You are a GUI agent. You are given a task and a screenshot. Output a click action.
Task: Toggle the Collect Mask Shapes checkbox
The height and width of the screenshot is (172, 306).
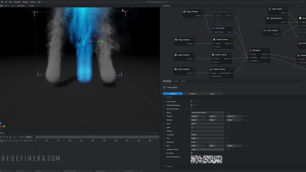coord(191,105)
